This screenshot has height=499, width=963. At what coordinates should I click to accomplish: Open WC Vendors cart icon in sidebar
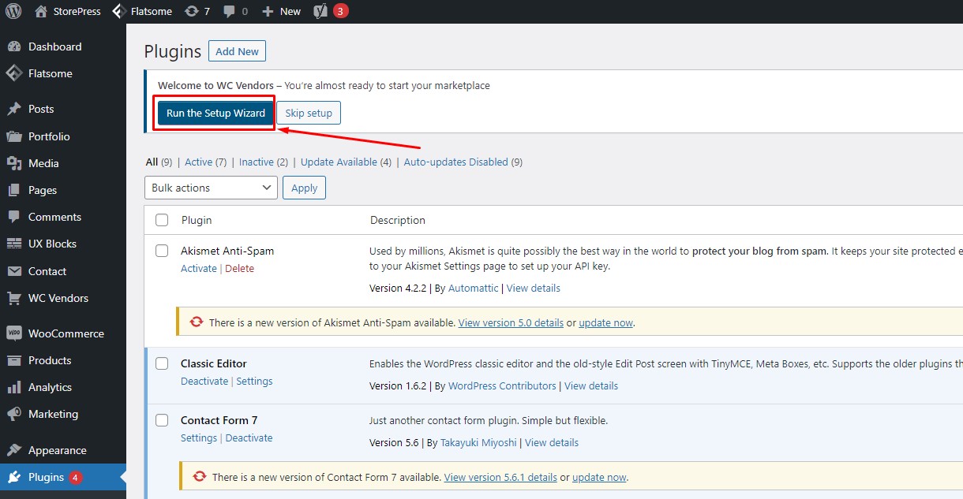14,298
